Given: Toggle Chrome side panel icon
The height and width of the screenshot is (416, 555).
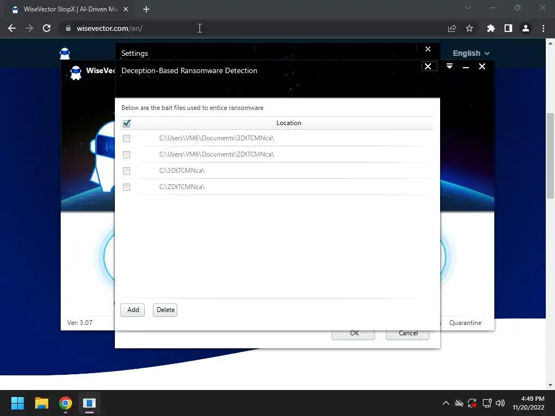Looking at the screenshot, I should [508, 28].
